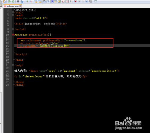Click the macro Playback icon
Screen dimensions: 150x133
click(83, 1)
